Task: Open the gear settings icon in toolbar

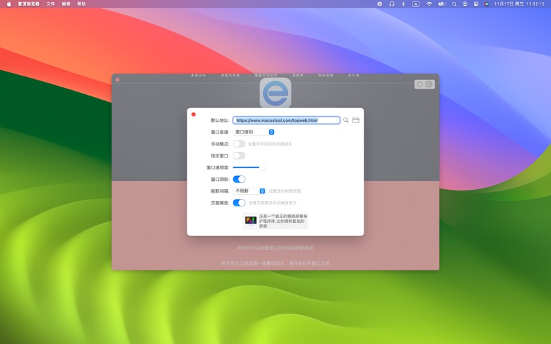Action: coord(430,85)
